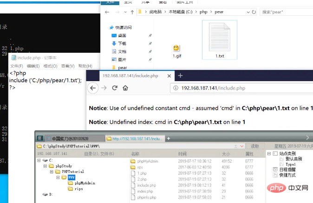Select the WWW folder in tree
The image size is (313, 203).
tap(72, 178)
